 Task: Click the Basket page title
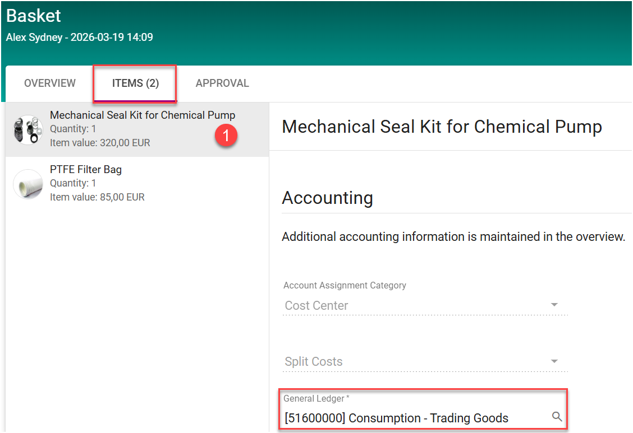[34, 16]
